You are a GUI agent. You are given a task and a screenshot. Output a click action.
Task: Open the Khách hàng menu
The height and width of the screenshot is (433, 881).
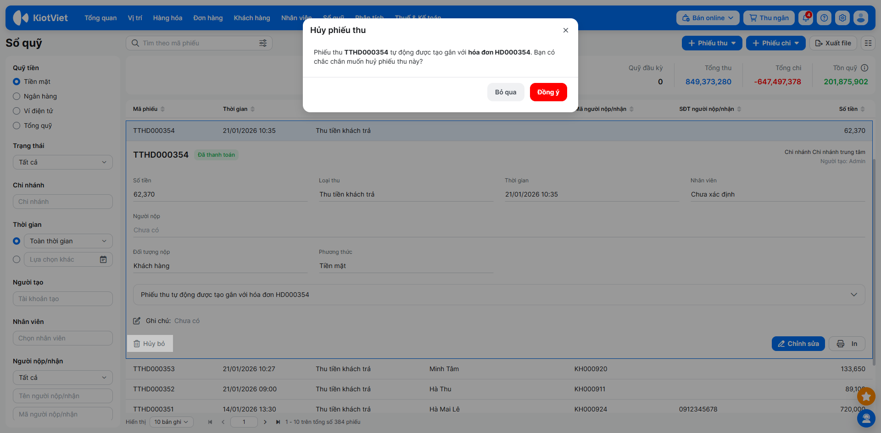(x=251, y=18)
